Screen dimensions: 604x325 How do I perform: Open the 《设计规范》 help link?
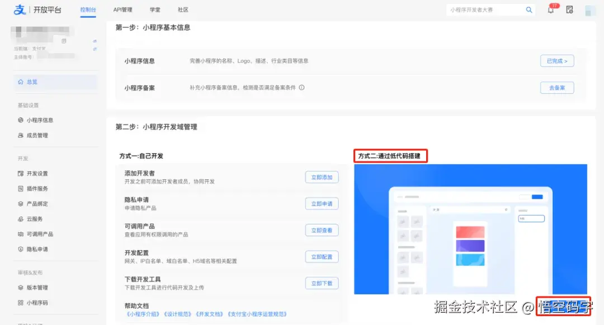tap(178, 314)
